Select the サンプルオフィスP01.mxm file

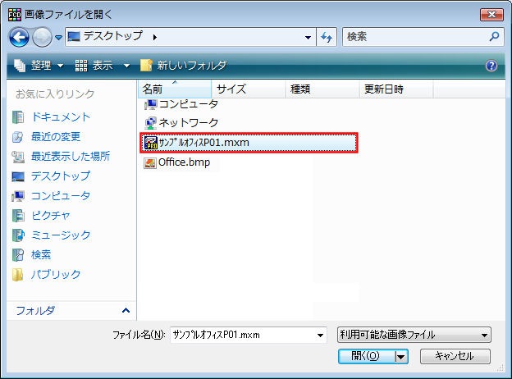[x=203, y=143]
